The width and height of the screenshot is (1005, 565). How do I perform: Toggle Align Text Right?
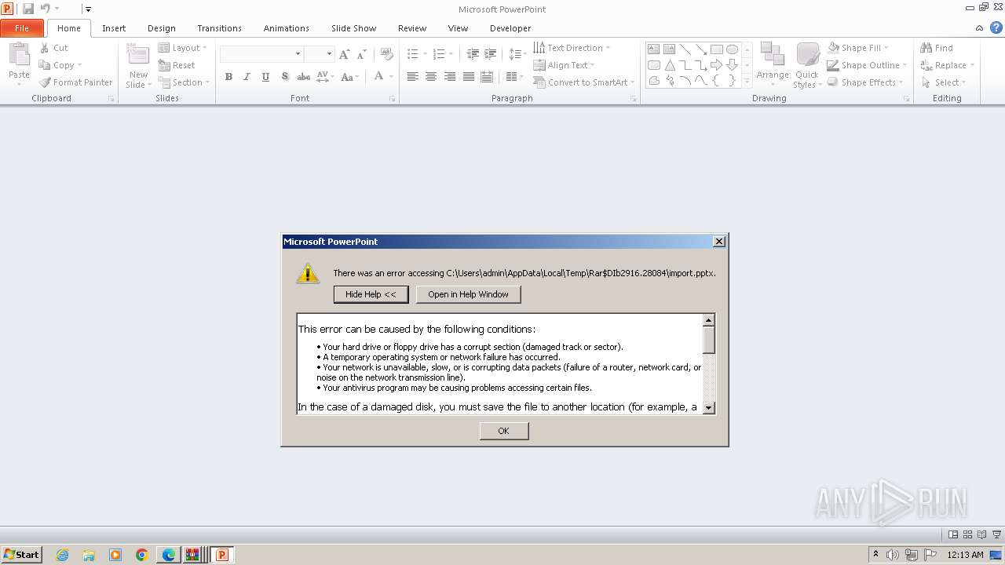(450, 77)
